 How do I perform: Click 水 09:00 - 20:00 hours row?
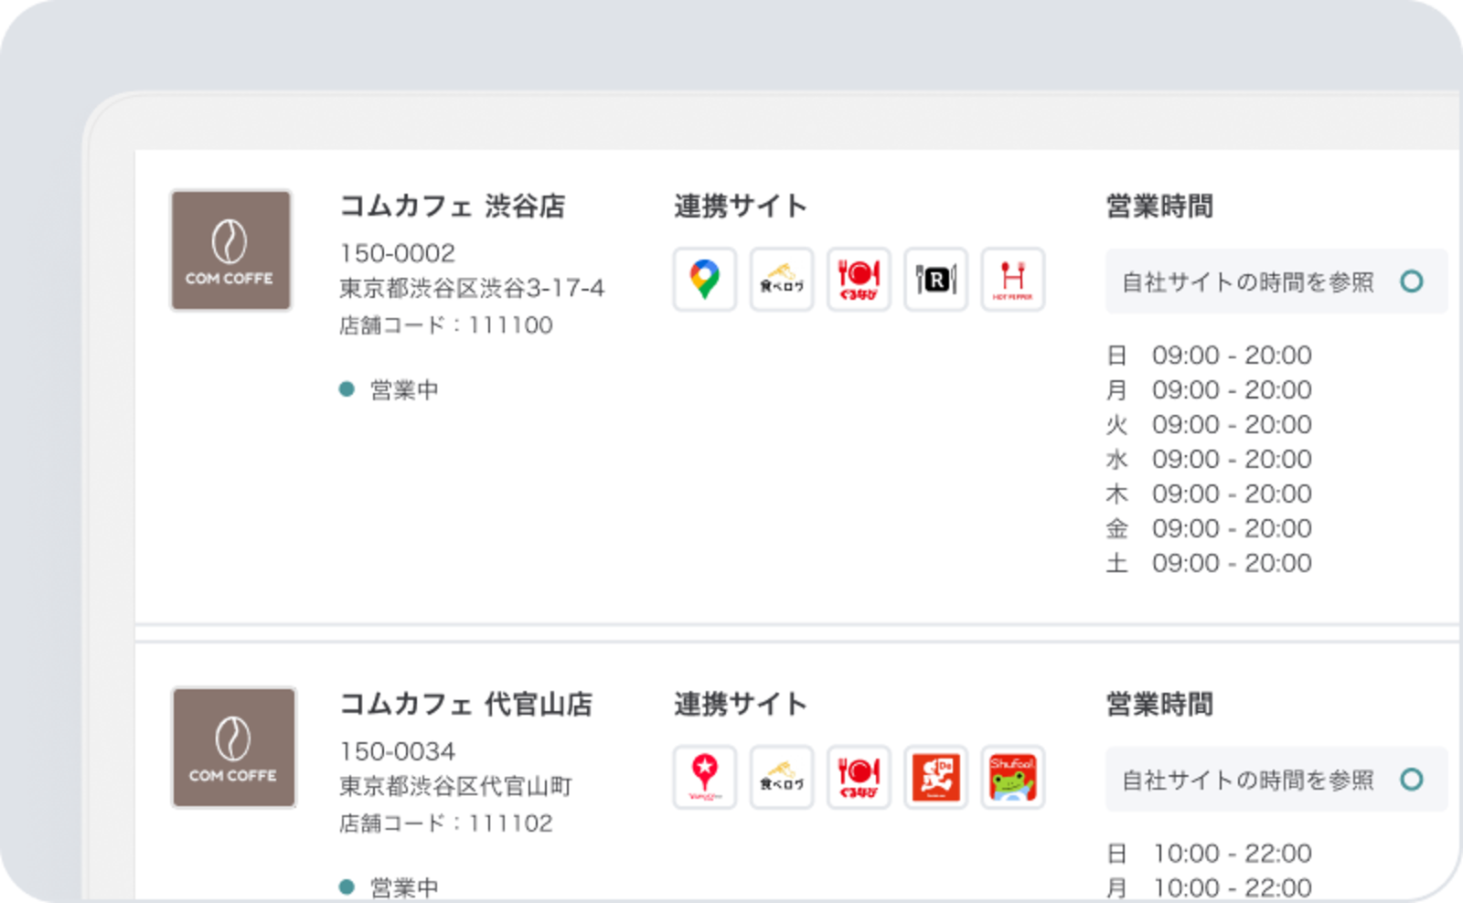(1209, 459)
